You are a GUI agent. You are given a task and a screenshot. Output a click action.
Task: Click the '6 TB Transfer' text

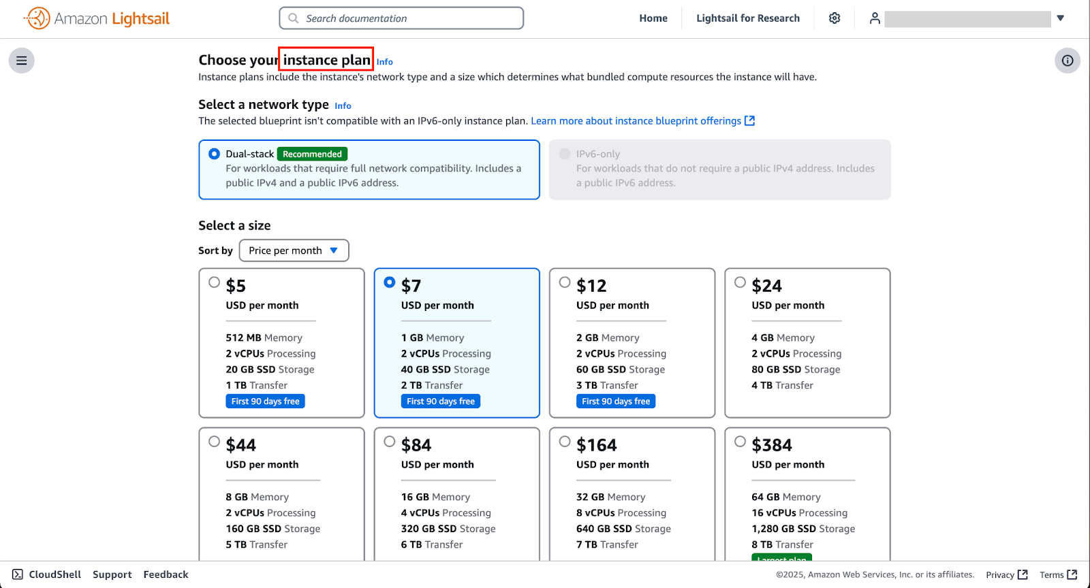click(432, 544)
